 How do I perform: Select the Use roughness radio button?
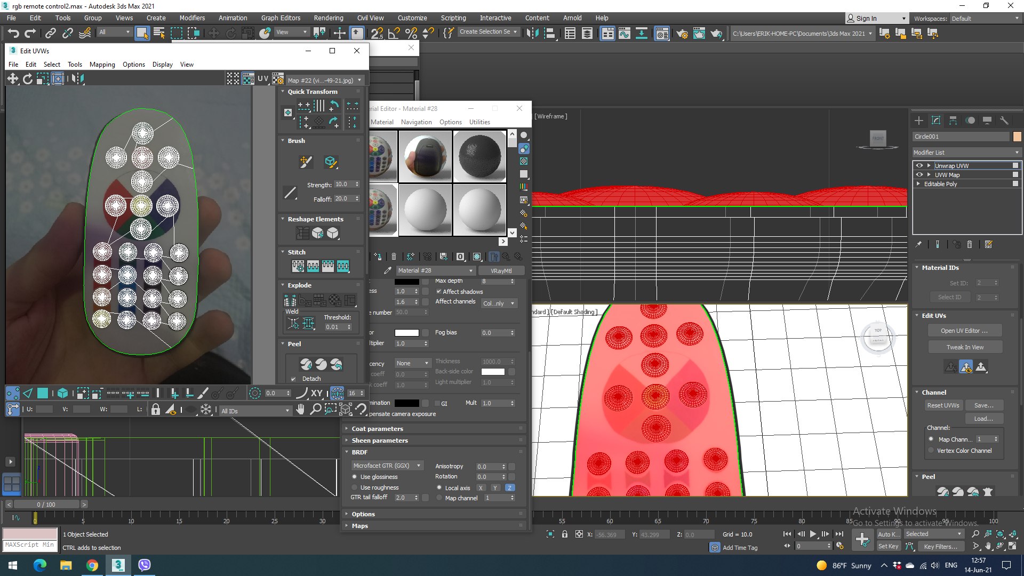(x=355, y=487)
